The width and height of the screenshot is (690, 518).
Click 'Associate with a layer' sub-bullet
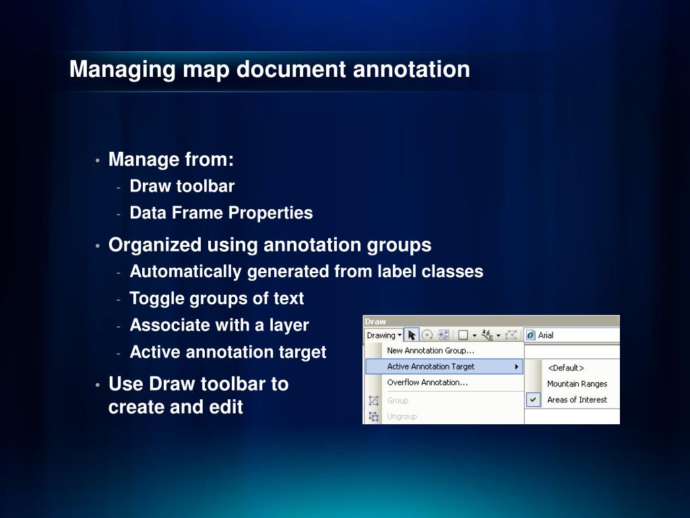point(219,326)
